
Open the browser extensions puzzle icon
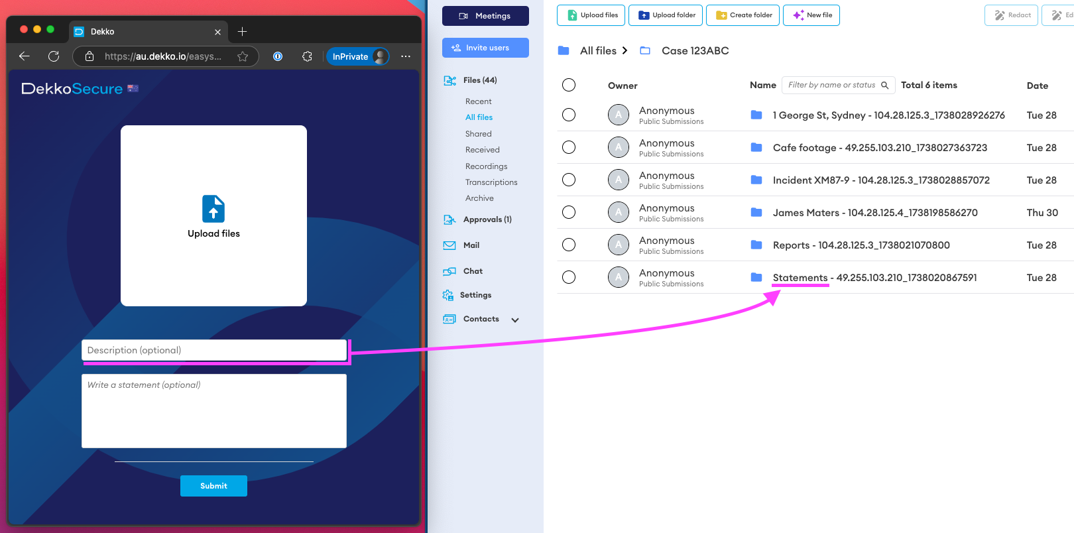point(307,56)
